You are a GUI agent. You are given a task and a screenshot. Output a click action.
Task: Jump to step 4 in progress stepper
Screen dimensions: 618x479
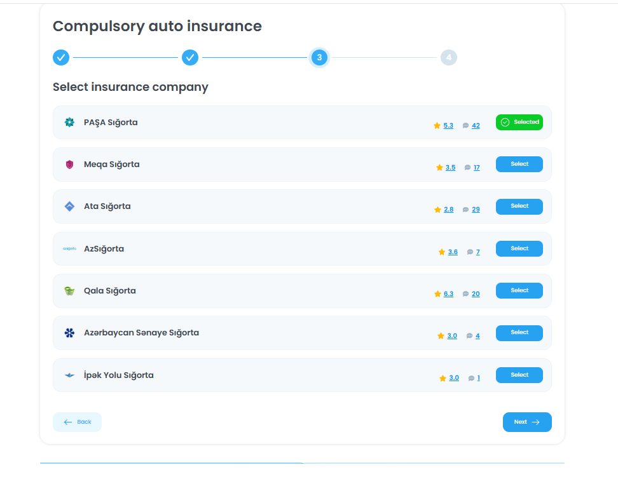tap(448, 58)
